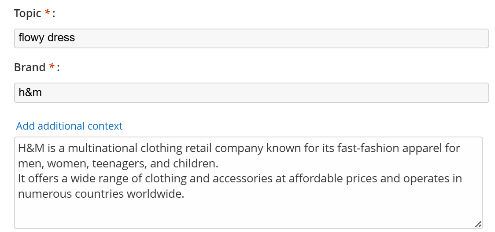This screenshot has width=495, height=232.
Task: Focus the Brand text input field
Action: 251,93
